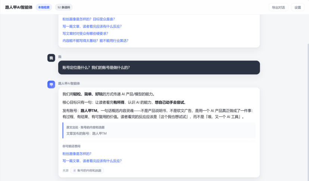Open suggestion 内容能不能写得太基础？能不能用行业黑话？
The width and height of the screenshot is (309, 181).
96,41
